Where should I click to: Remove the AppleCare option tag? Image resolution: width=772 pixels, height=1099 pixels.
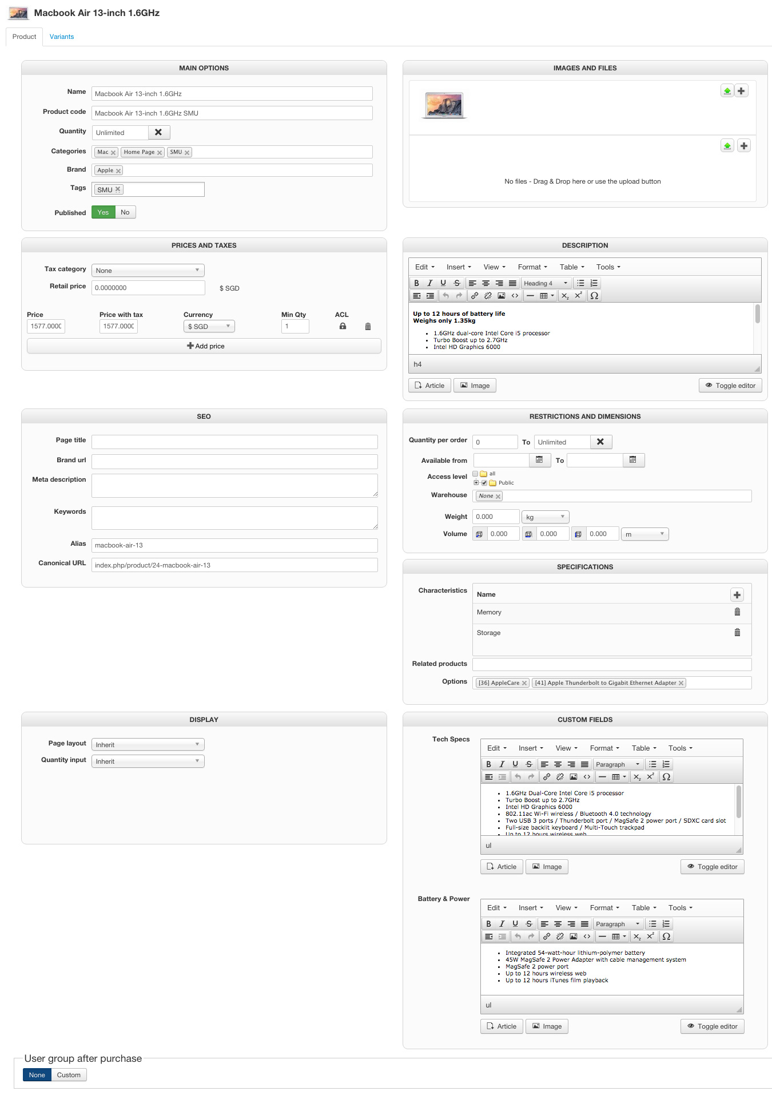(x=524, y=683)
